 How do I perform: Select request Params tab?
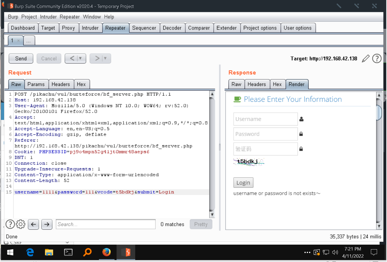coord(36,84)
